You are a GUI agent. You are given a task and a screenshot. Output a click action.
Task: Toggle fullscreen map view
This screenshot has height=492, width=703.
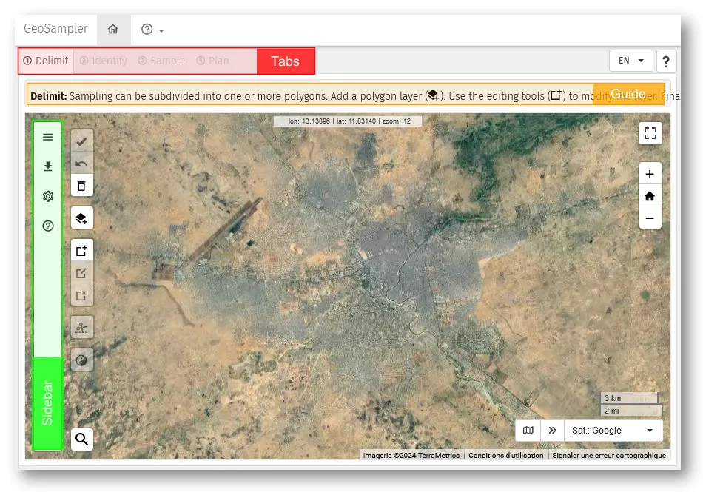(x=650, y=133)
